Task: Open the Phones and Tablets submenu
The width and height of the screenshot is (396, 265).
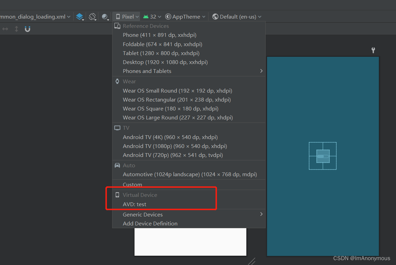Action: [147, 71]
